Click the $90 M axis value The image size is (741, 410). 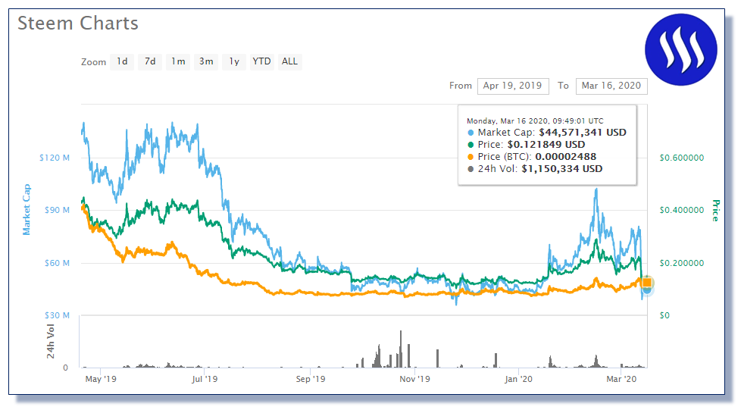tap(57, 210)
